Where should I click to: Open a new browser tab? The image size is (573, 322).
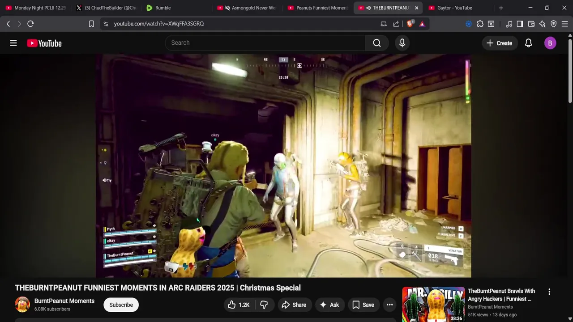501,8
